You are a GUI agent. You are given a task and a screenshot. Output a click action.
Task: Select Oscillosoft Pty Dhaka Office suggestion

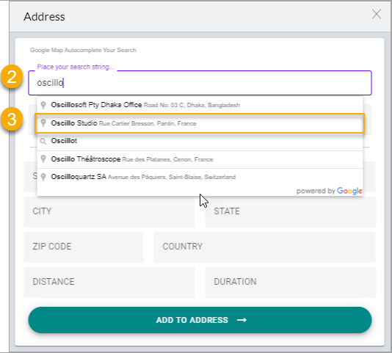200,105
